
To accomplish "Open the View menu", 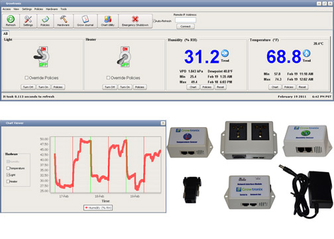I will click(16, 9).
